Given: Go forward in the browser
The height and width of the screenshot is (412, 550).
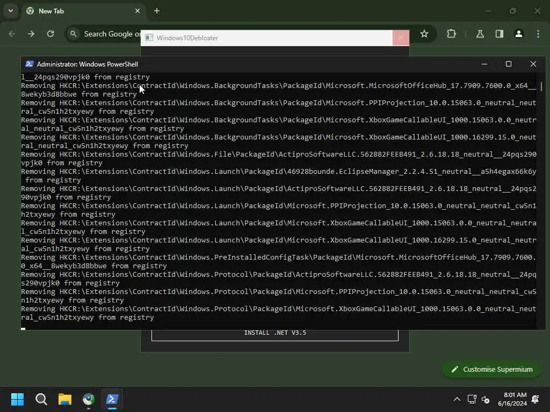Looking at the screenshot, I should pyautogui.click(x=31, y=34).
